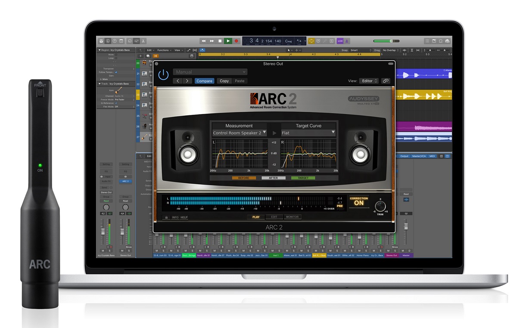Switch to the MONITOR tab in ARC 2

[x=292, y=217]
